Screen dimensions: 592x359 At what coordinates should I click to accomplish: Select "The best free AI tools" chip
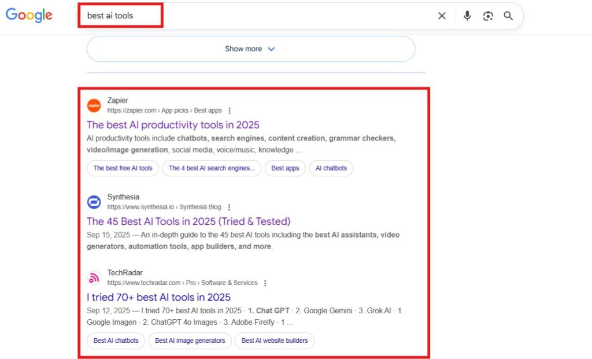point(123,168)
